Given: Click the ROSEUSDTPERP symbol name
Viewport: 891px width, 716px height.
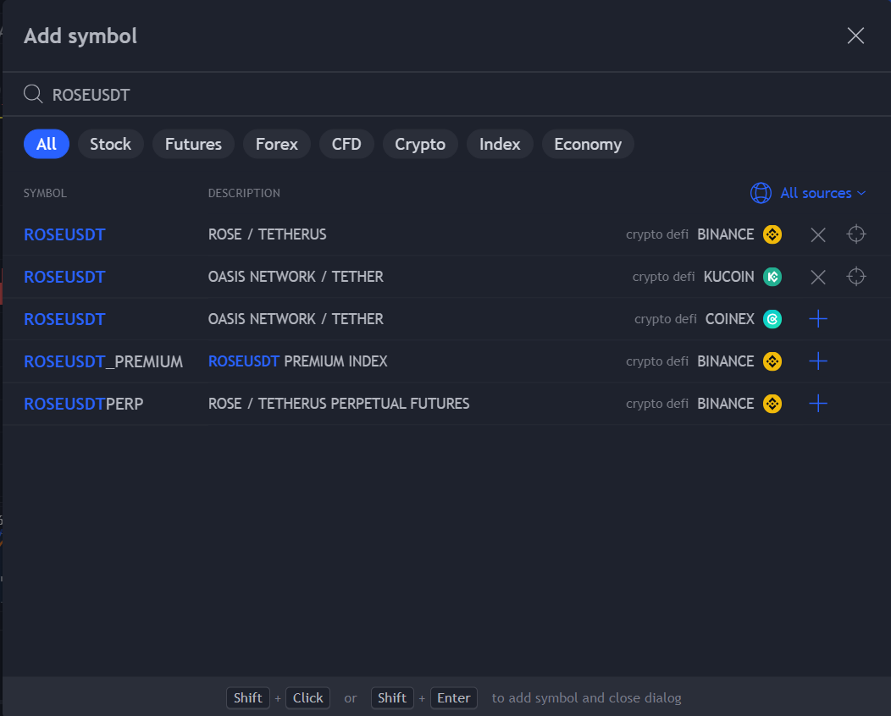Looking at the screenshot, I should [84, 404].
